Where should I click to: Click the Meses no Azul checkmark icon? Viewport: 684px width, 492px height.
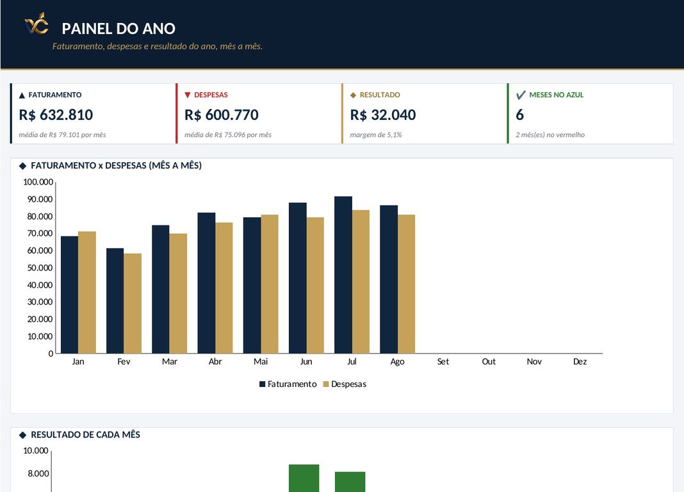(521, 95)
